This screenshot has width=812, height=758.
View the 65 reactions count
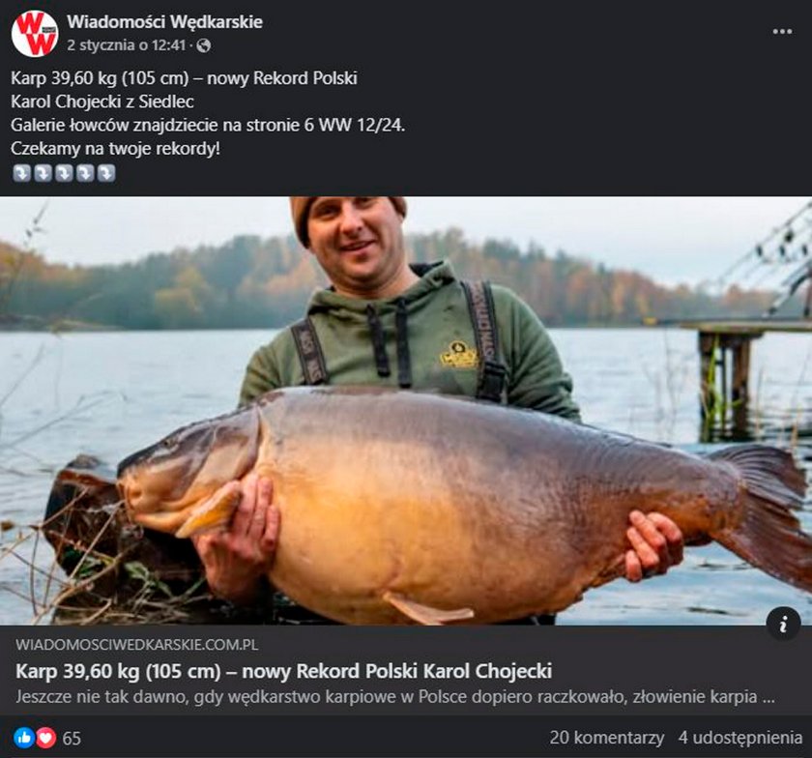point(72,739)
